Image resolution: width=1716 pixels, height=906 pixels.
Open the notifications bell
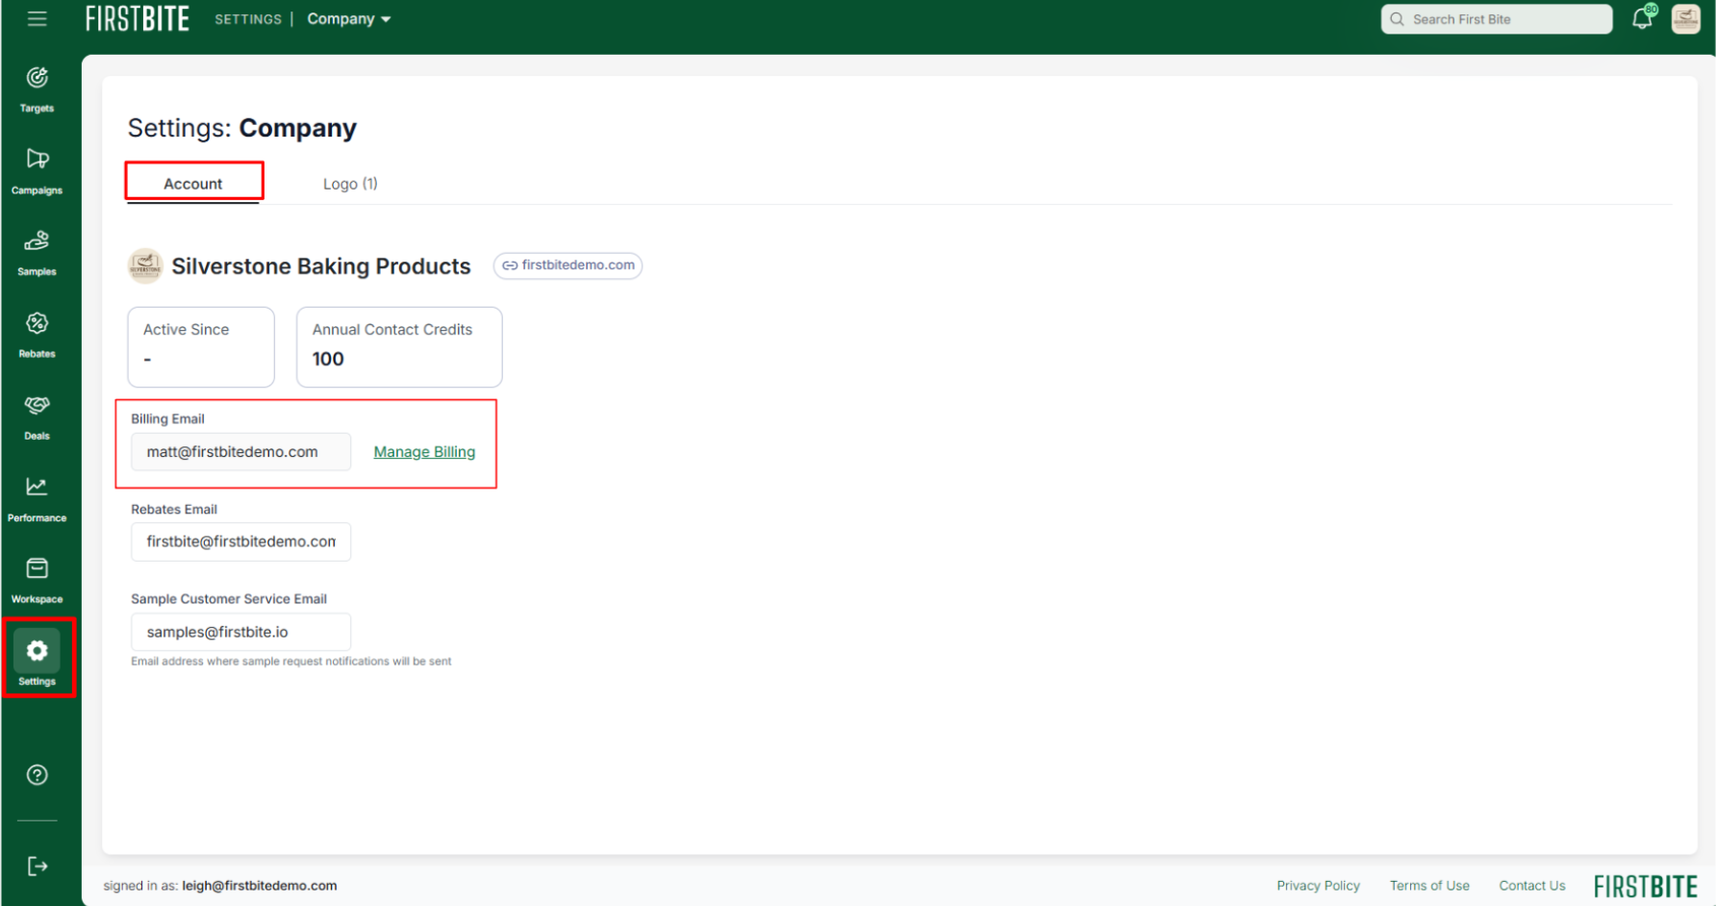[x=1643, y=18]
